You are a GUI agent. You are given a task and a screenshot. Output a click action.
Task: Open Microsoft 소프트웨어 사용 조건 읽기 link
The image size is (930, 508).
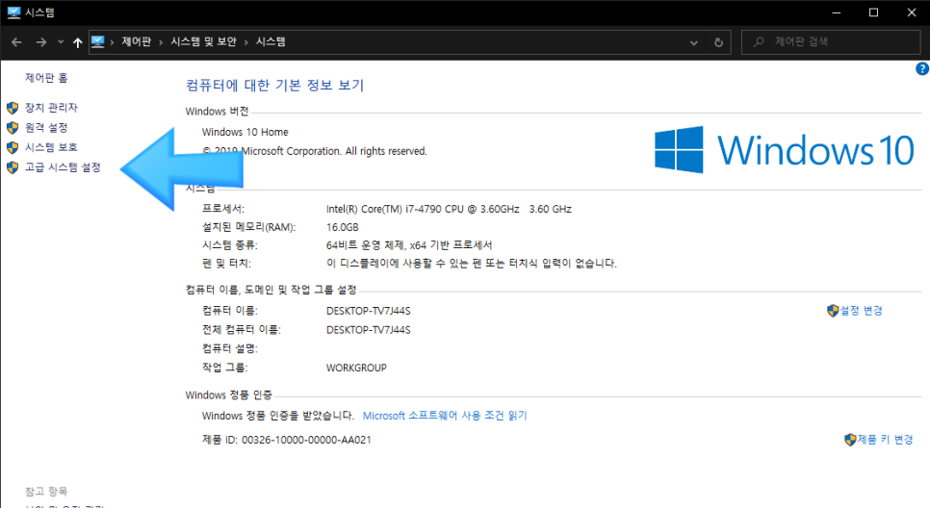point(445,416)
